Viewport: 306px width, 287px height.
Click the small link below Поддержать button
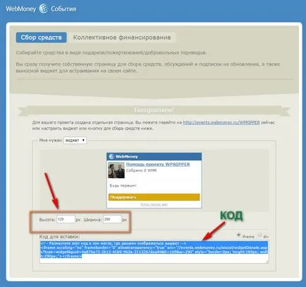tap(154, 204)
